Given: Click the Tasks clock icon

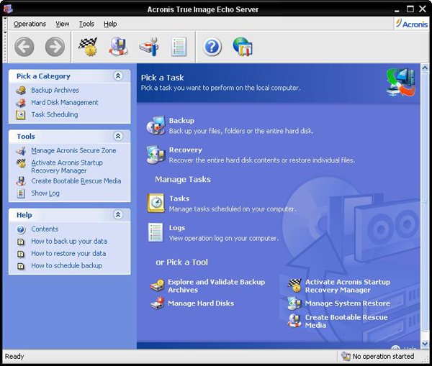Looking at the screenshot, I should 156,203.
